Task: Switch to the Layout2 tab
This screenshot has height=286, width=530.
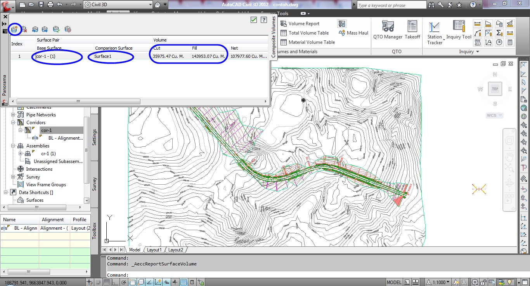Action: (175, 250)
